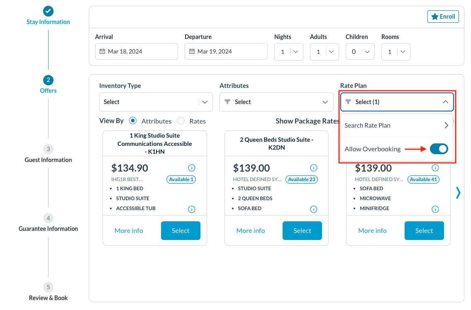Toggle the Allow Overbooking switch
Screen dimensions: 471x310
pos(439,149)
